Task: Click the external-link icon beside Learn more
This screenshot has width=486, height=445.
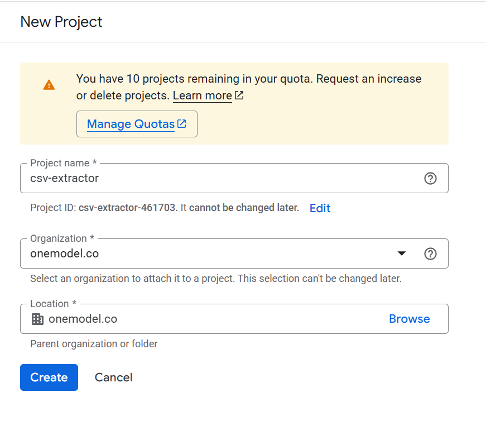Action: (x=239, y=95)
